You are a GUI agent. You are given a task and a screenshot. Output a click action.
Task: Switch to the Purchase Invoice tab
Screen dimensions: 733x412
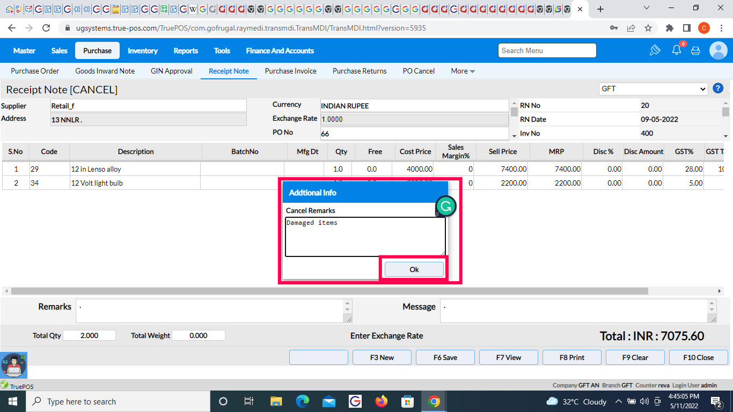click(x=290, y=71)
